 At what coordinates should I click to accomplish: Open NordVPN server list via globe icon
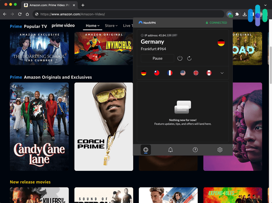[146, 150]
